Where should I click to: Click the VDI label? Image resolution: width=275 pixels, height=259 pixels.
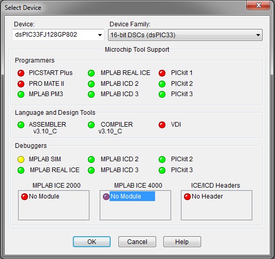pyautogui.click(x=176, y=125)
